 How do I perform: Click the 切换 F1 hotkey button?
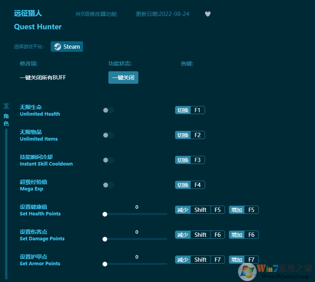click(190, 110)
